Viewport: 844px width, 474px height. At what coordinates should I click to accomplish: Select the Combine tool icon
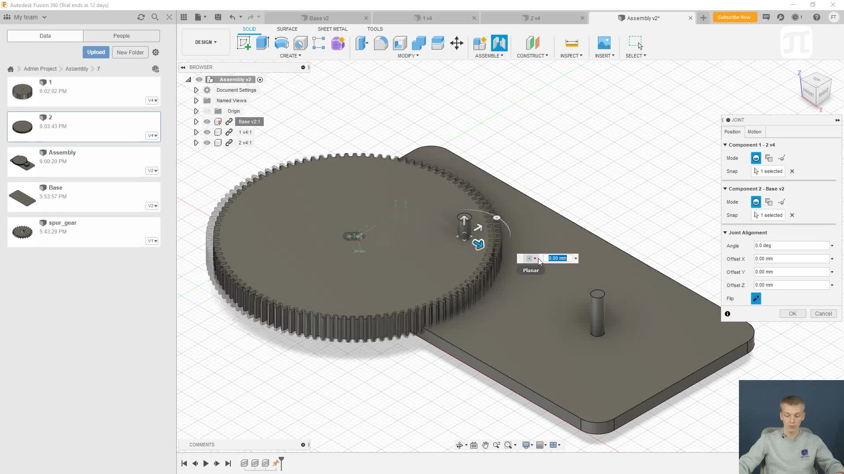click(418, 43)
